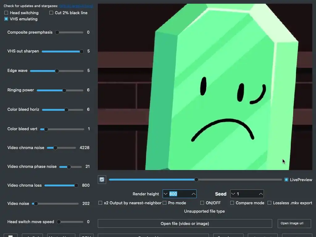Click the Video noise value 202
316x237 pixels.
[x=86, y=204]
